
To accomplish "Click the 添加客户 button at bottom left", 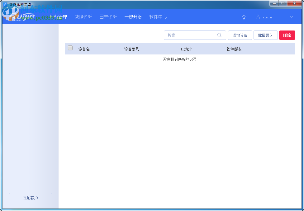I will click(x=30, y=198).
